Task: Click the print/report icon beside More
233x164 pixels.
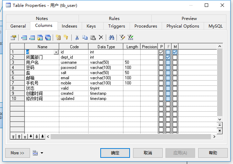Action: 35,153
